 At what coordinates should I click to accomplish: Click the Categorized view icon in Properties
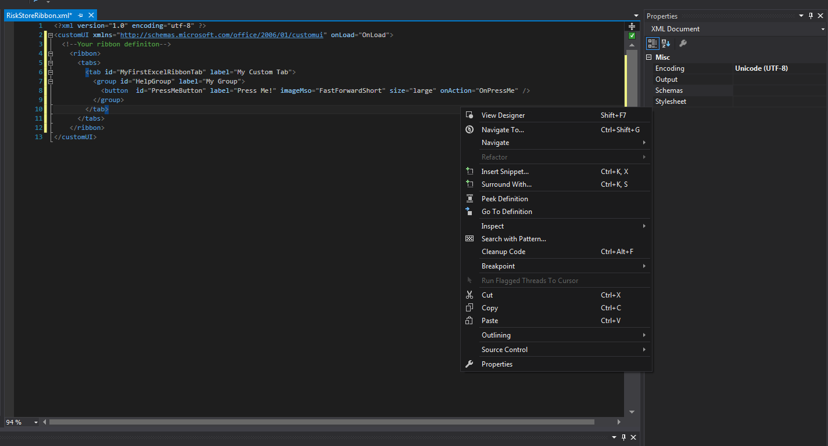653,43
